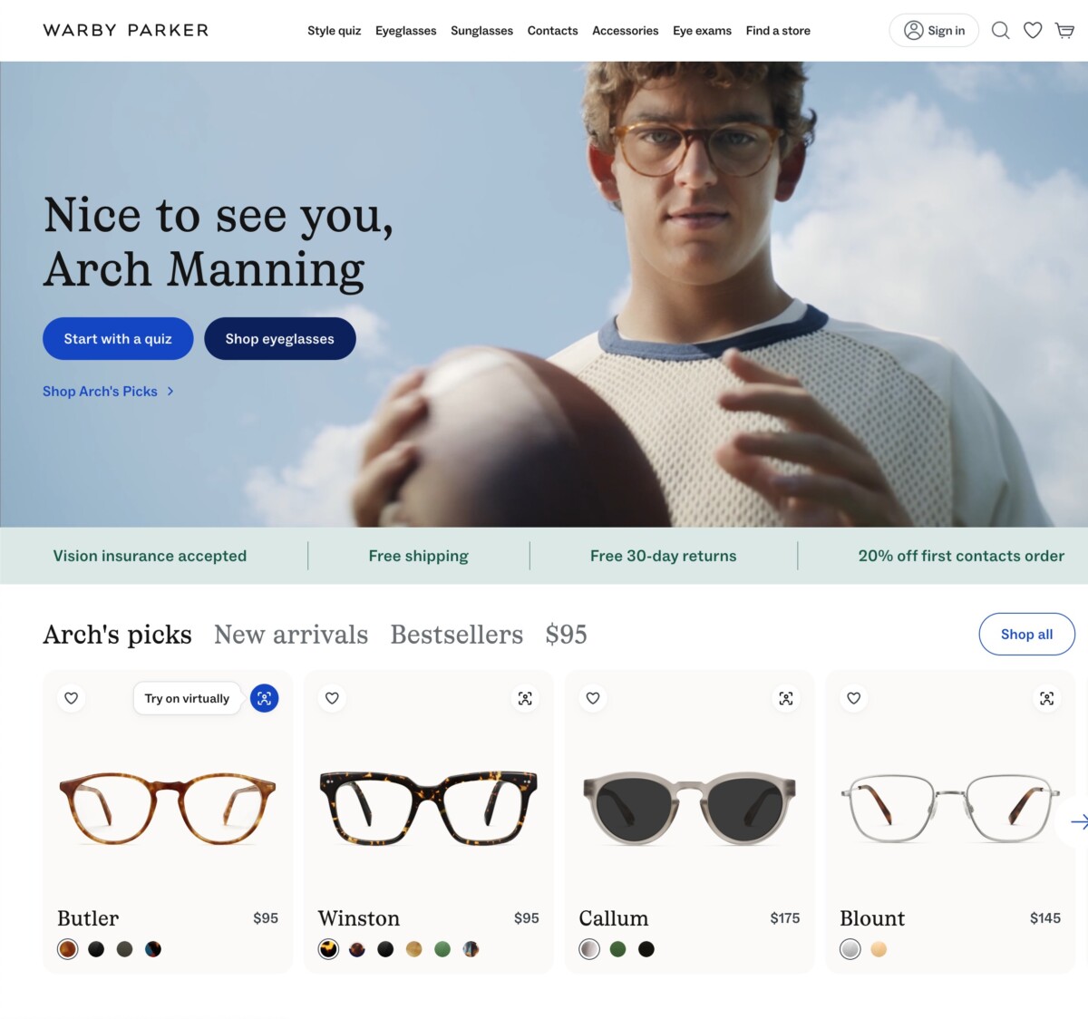This screenshot has height=1019, width=1088.
Task: Open the Eyeglasses navigation menu
Action: [x=405, y=31]
